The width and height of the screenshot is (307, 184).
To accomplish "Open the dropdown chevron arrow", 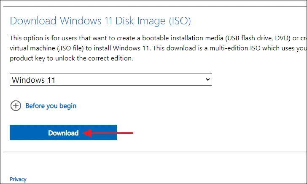I will (x=208, y=79).
